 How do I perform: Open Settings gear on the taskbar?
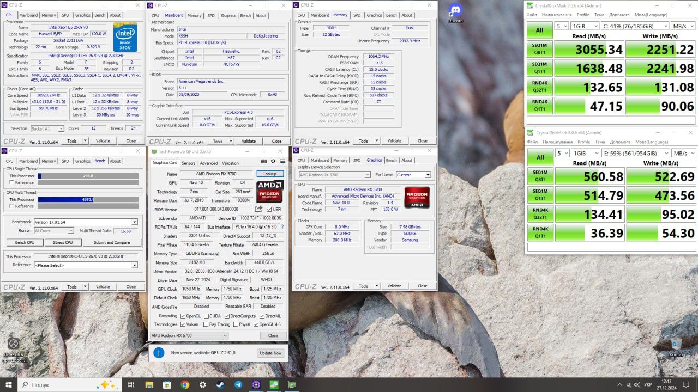(203, 384)
